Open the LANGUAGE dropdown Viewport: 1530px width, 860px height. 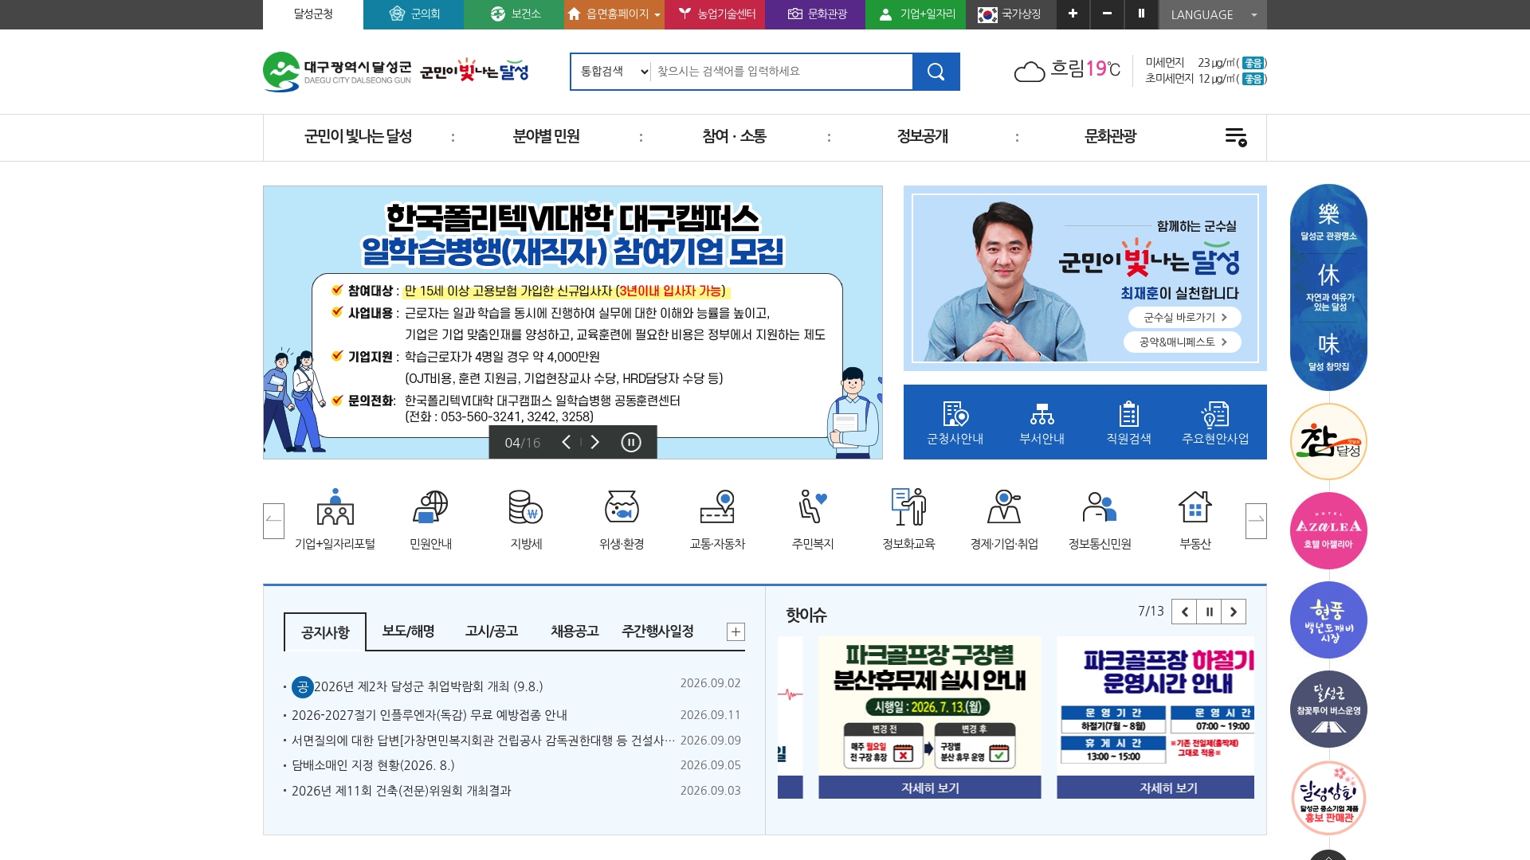[1213, 14]
